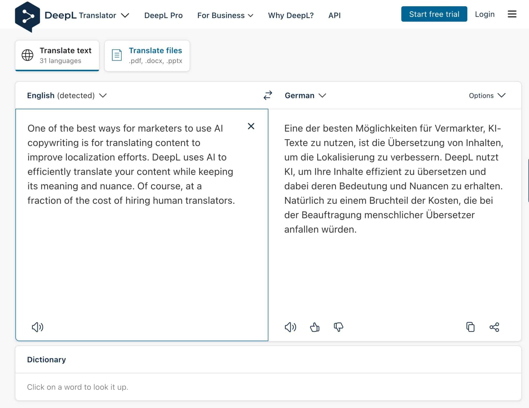Rate the translation with thumbs up
Image resolution: width=529 pixels, height=408 pixels.
point(315,327)
